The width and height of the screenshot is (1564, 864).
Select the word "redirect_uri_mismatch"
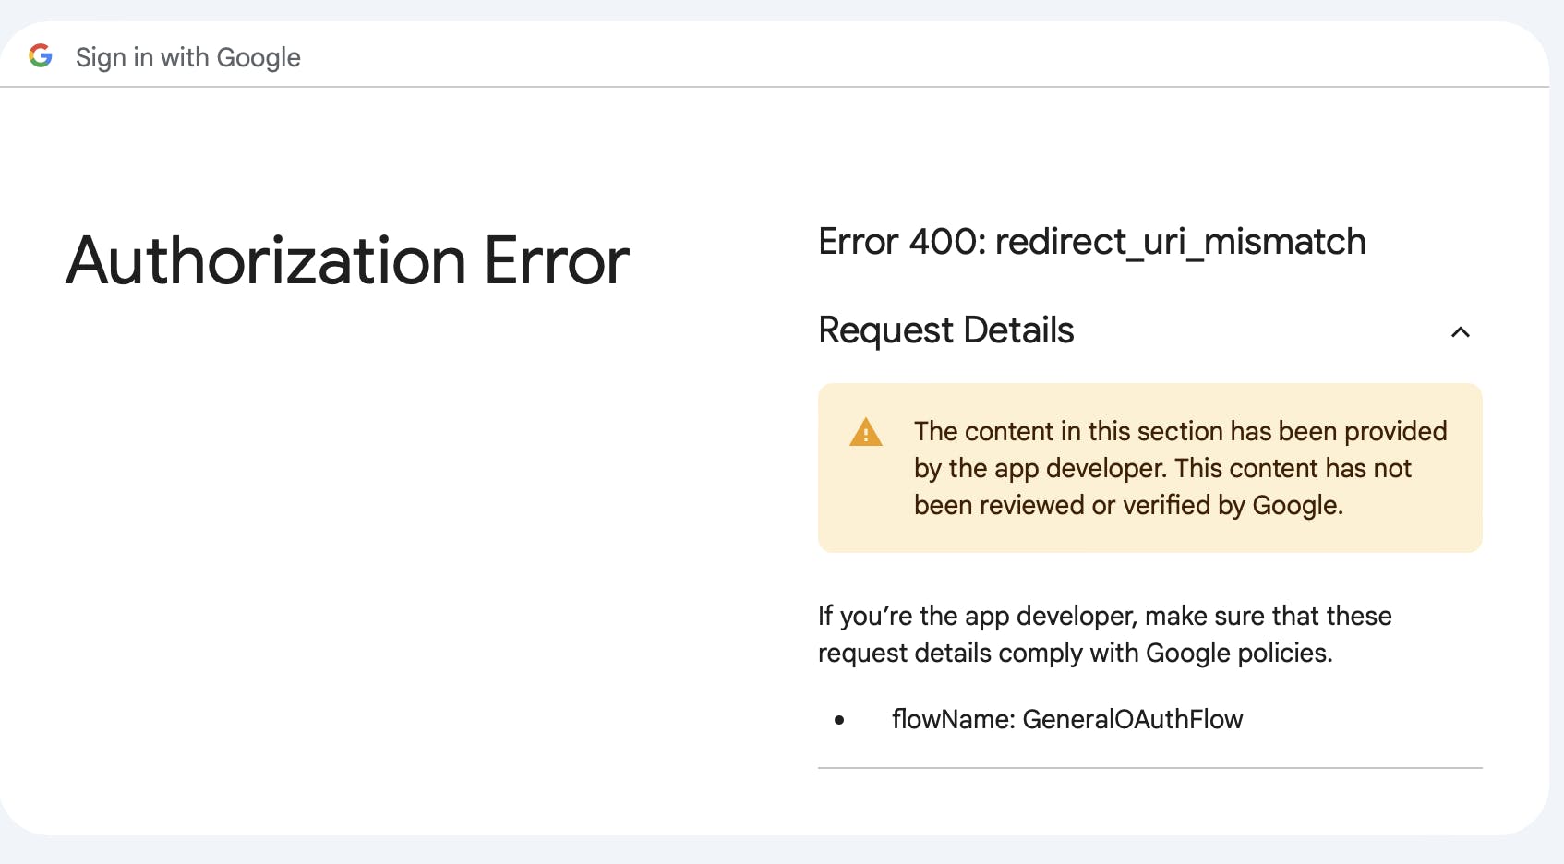(x=1181, y=242)
